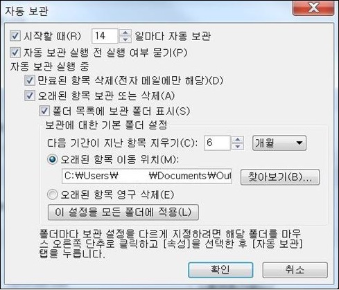This screenshot has width=339, height=290.
Task: Click the days number field showing 14
Action: [105, 36]
